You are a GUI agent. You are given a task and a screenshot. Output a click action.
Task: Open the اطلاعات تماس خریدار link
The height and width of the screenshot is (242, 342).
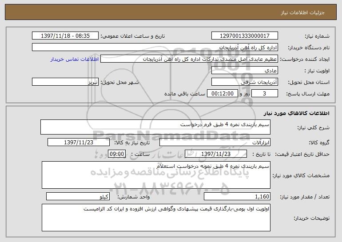click(x=75, y=60)
